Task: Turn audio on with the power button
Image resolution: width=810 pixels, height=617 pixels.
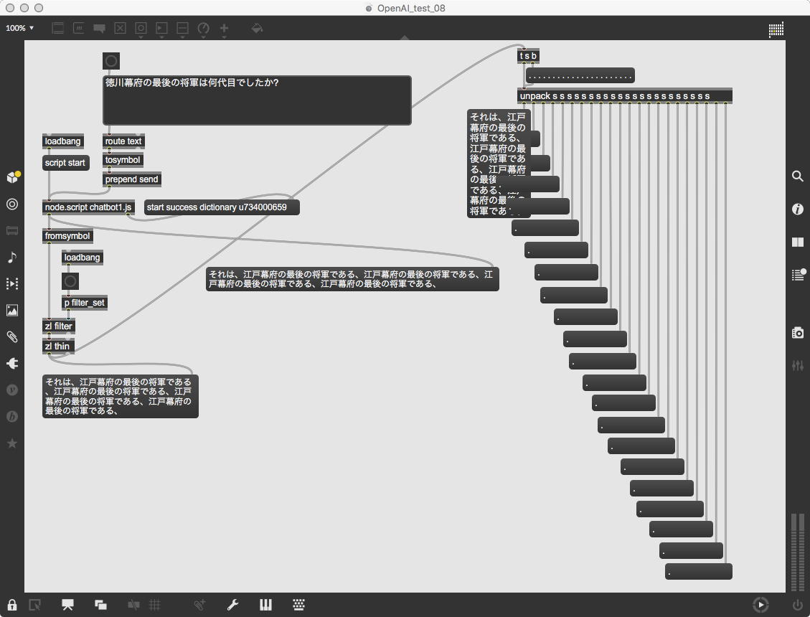Action: click(x=798, y=604)
